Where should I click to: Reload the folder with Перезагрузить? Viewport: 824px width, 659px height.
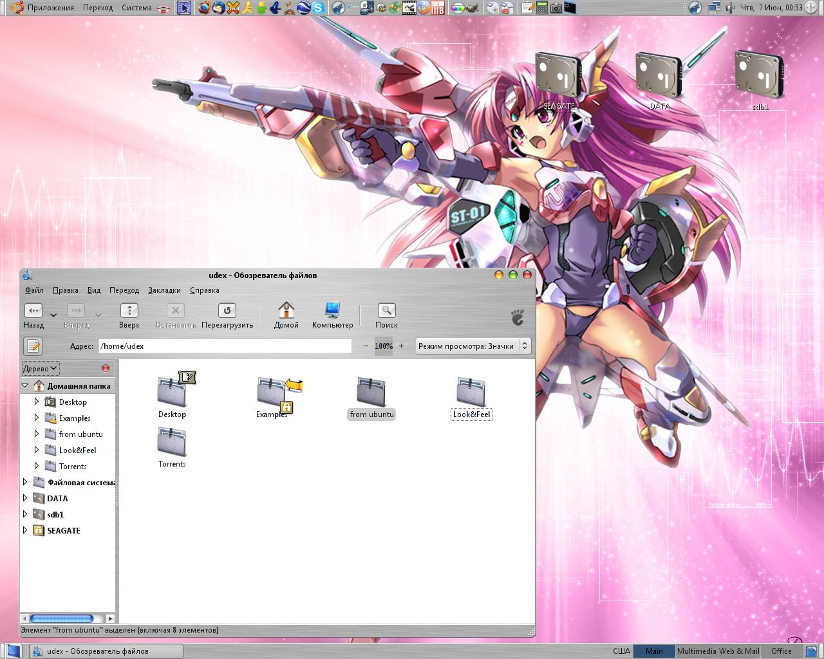point(227,315)
